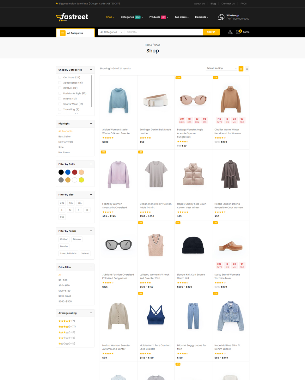Open the Elements menu
Viewport: 305px width, 380px height.
click(201, 17)
